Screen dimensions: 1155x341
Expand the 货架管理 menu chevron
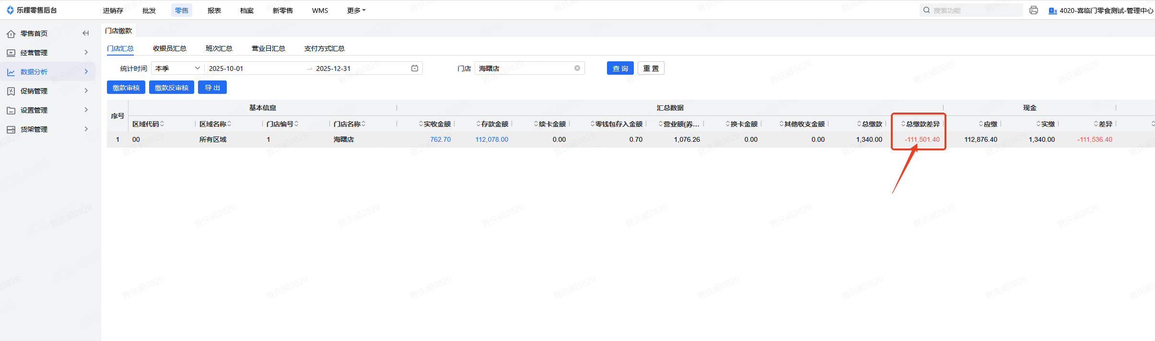[86, 129]
